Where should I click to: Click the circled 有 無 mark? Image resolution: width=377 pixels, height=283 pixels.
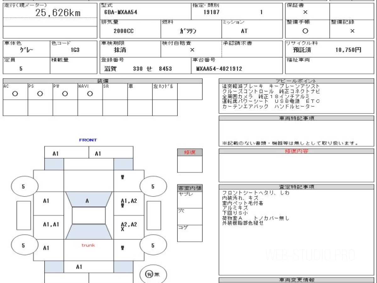[153, 275]
